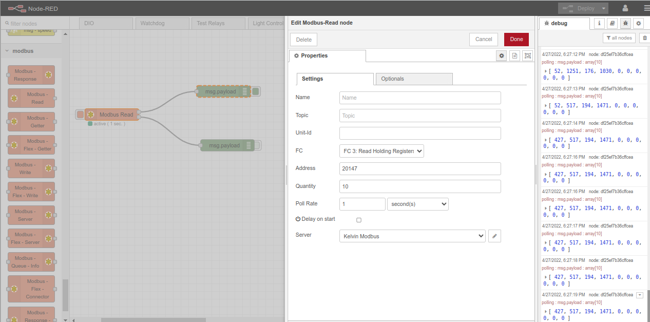This screenshot has width=650, height=322.
Task: Open the hamburger main menu
Action: coord(646,8)
